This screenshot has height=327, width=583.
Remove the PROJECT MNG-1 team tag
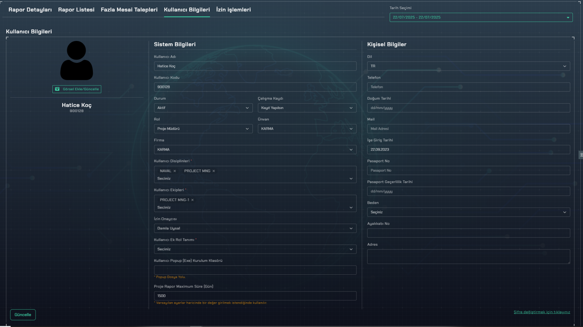tap(192, 200)
